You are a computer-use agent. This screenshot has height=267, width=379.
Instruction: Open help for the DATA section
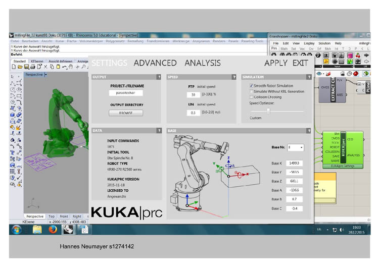tap(159, 131)
